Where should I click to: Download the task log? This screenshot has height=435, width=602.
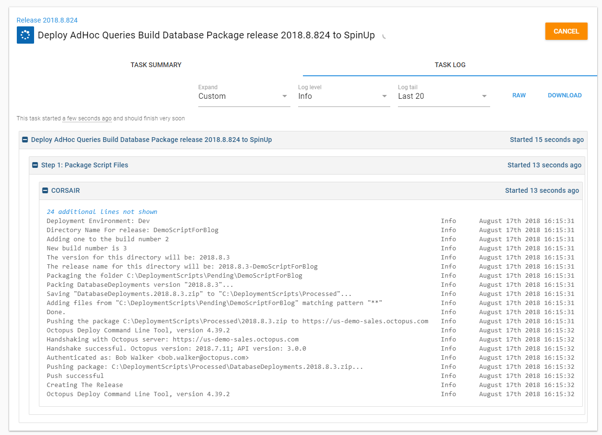(565, 95)
